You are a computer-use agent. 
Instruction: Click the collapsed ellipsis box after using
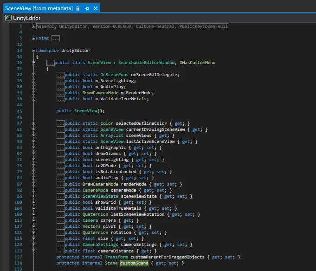[55, 38]
